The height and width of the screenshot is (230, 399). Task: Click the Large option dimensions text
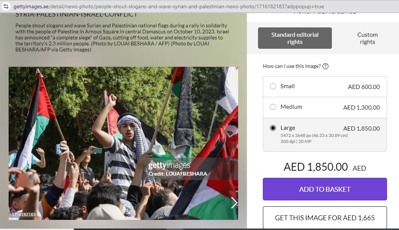coord(314,135)
